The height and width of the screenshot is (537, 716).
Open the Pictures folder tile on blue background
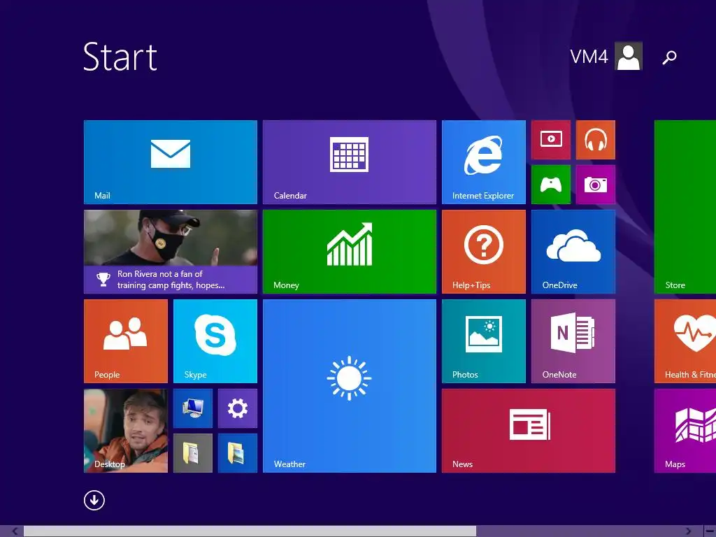click(238, 453)
